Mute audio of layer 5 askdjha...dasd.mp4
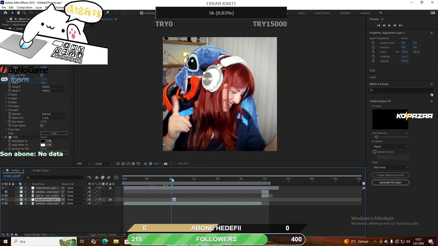 (x=6, y=203)
